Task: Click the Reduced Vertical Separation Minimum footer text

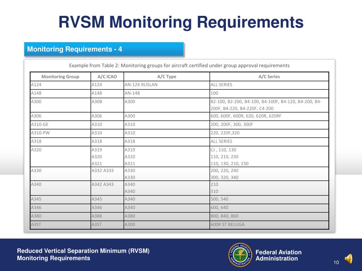Action: point(83,254)
